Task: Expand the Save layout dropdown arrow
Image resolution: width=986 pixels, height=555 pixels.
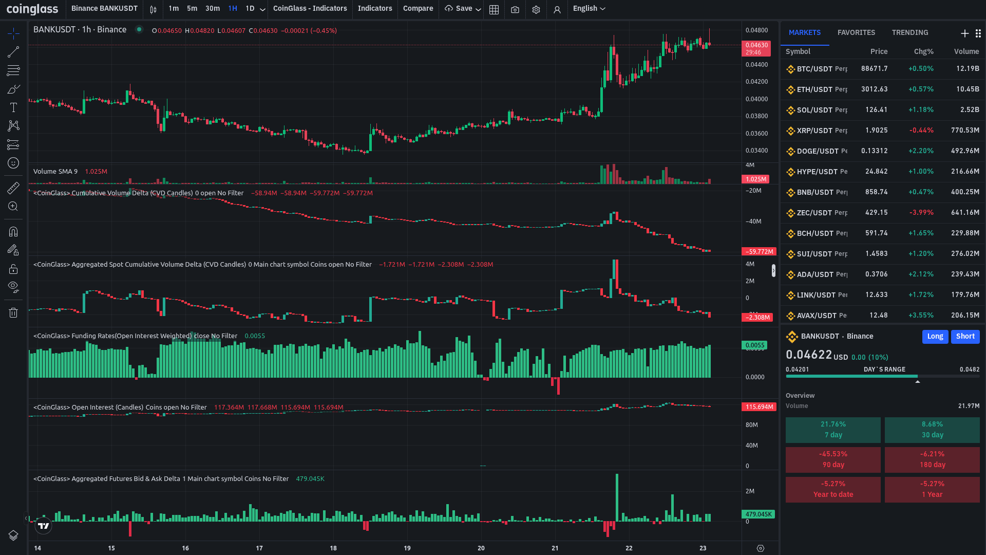Action: [478, 9]
